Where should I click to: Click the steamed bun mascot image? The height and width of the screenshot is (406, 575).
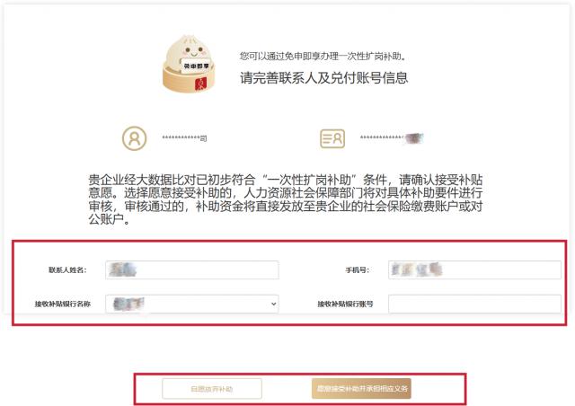coord(190,64)
